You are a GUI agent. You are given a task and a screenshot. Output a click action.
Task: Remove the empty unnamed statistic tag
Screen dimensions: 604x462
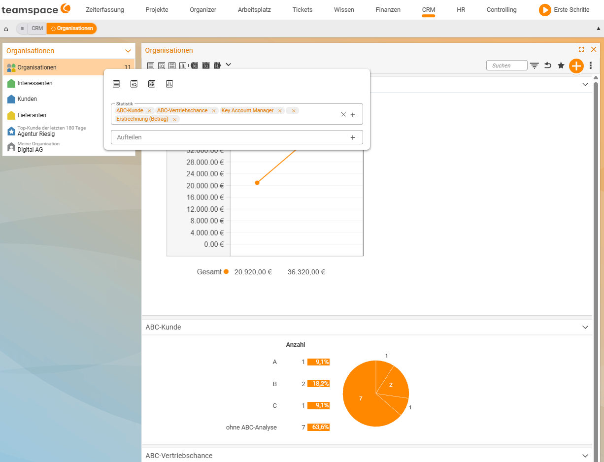click(x=294, y=111)
